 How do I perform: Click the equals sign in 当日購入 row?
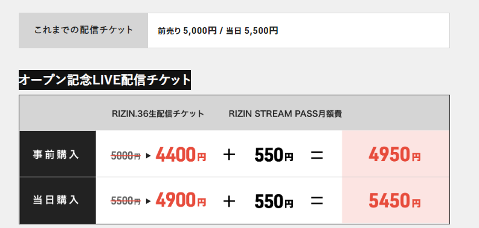click(x=317, y=201)
